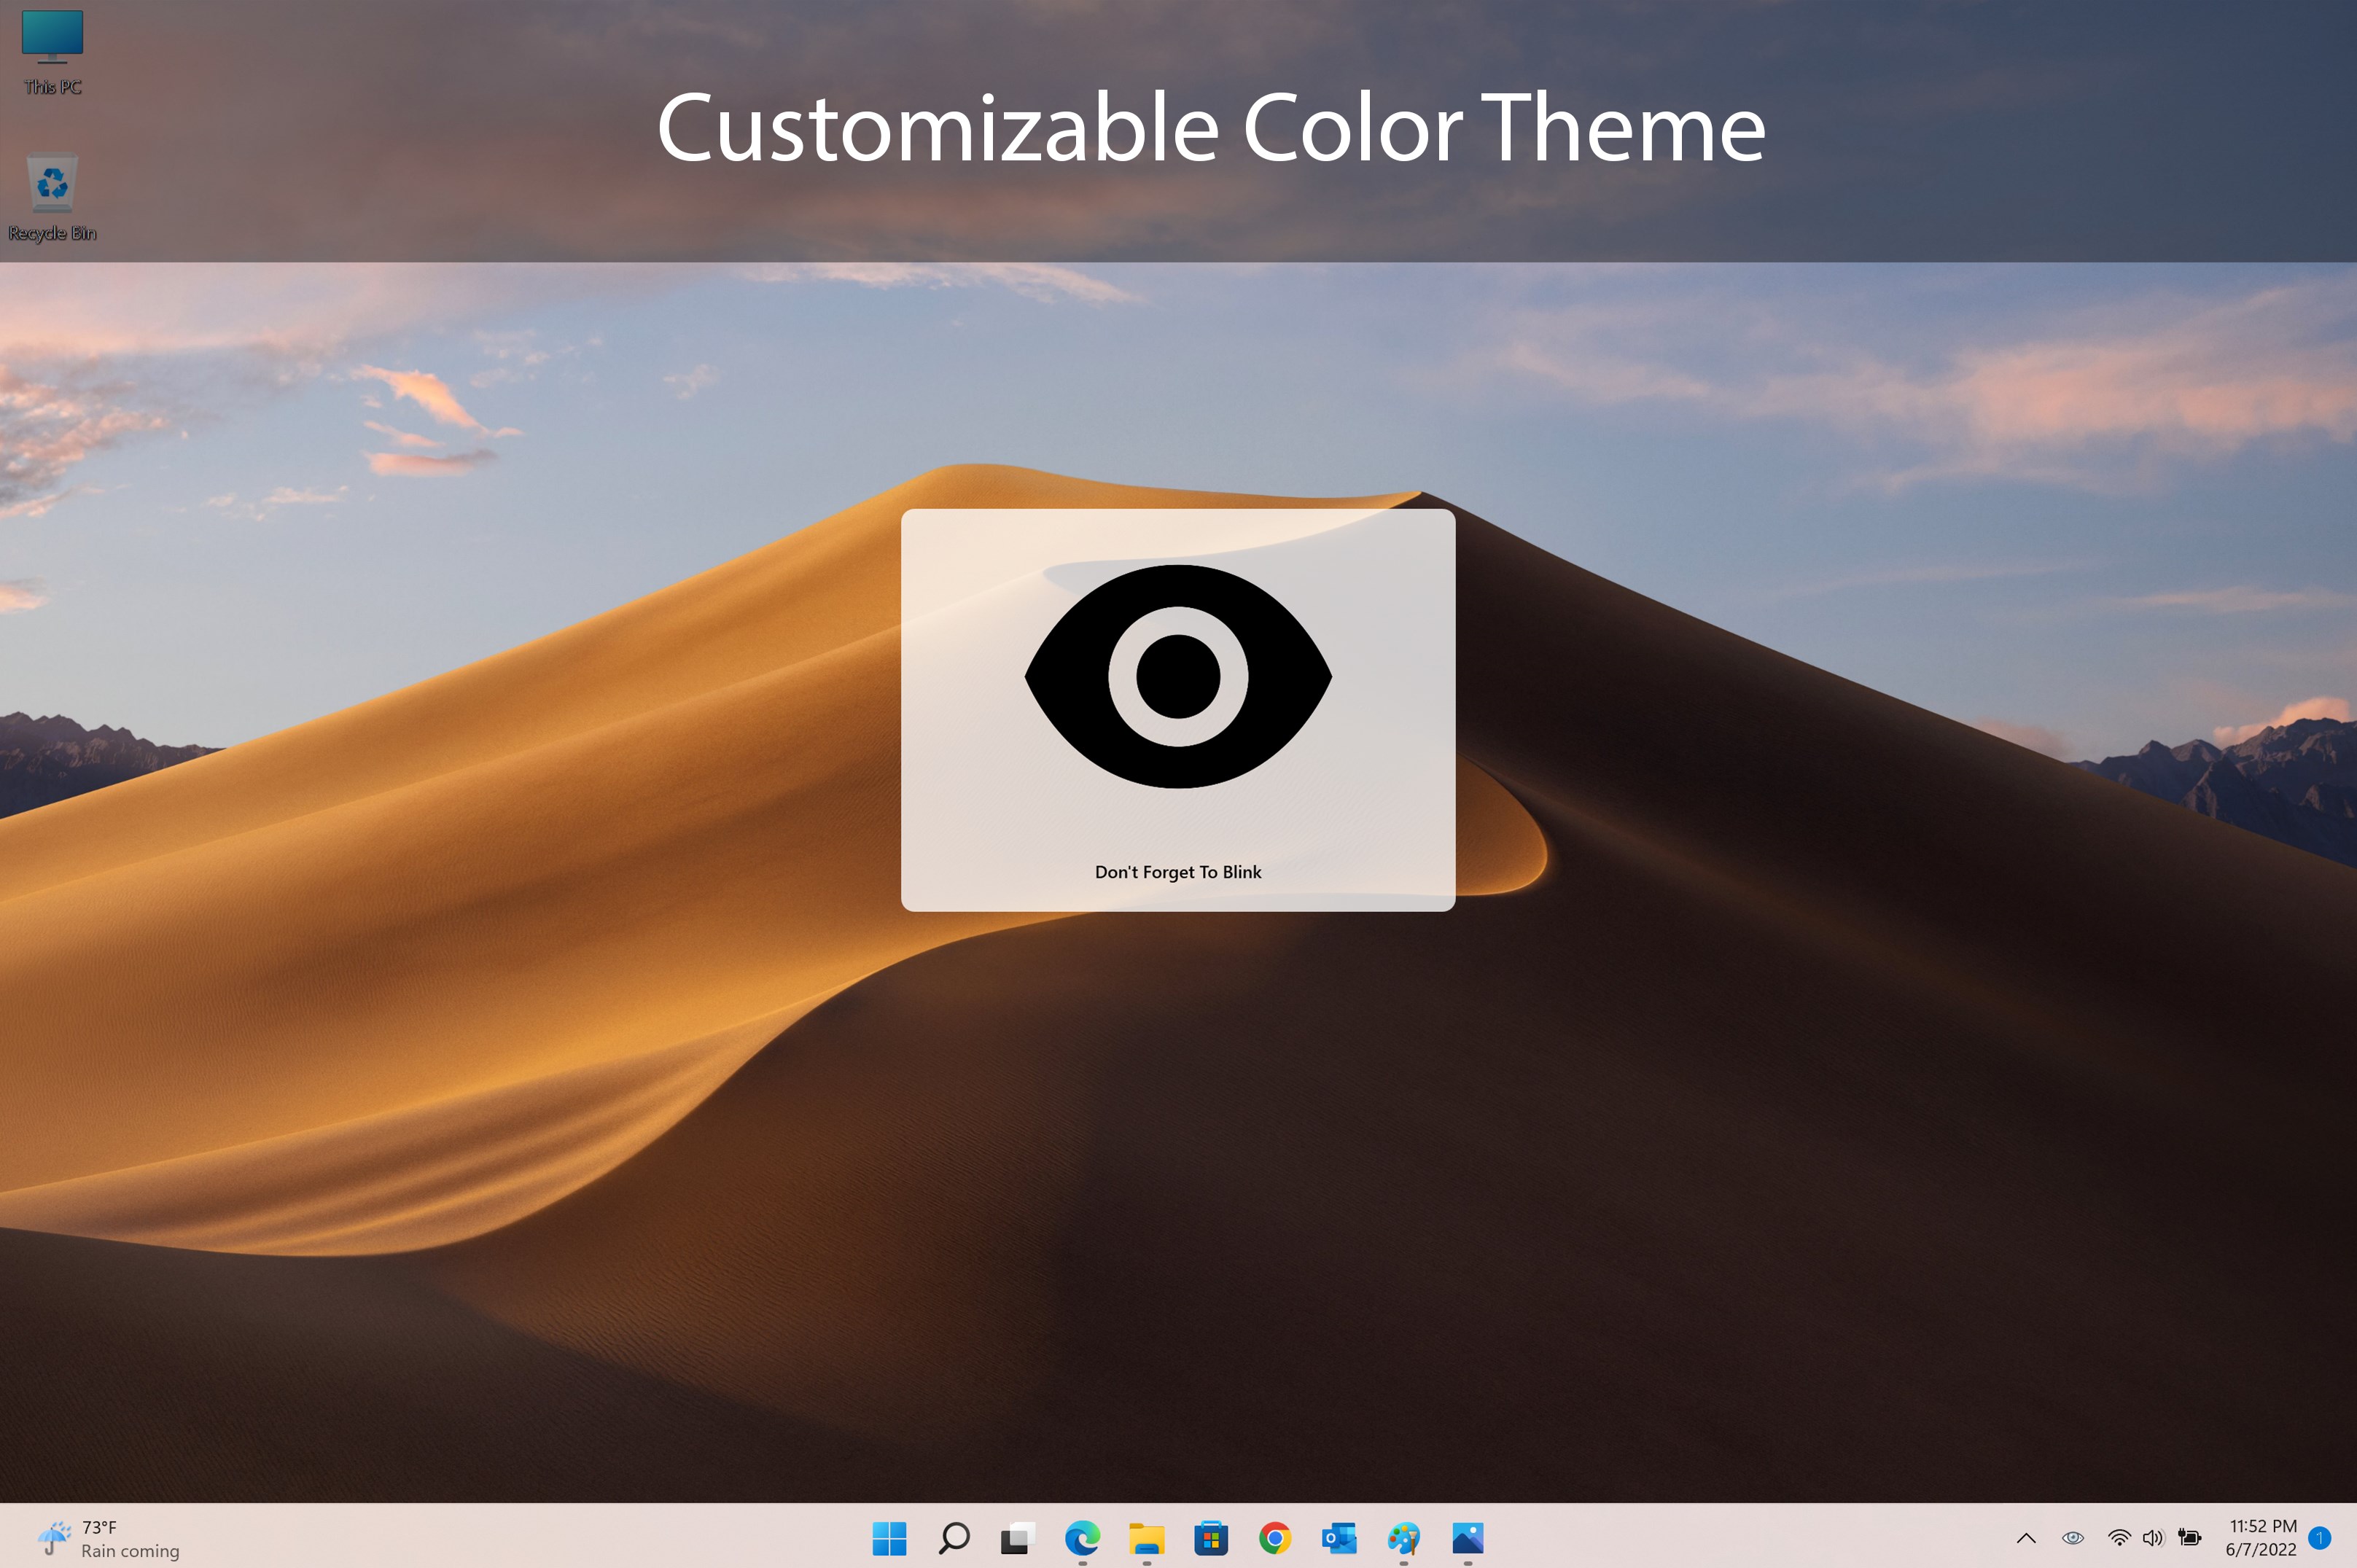2357x1568 pixels.
Task: Click the Don't Forget To Blink text
Action: 1178,872
